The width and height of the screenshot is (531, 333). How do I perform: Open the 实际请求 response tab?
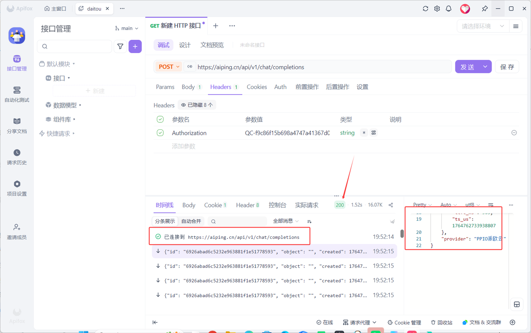click(307, 205)
